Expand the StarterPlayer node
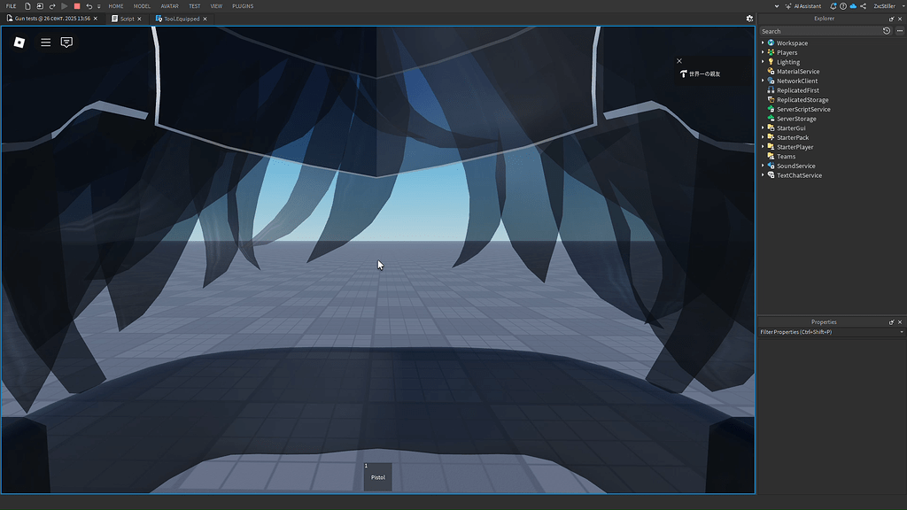 point(763,147)
